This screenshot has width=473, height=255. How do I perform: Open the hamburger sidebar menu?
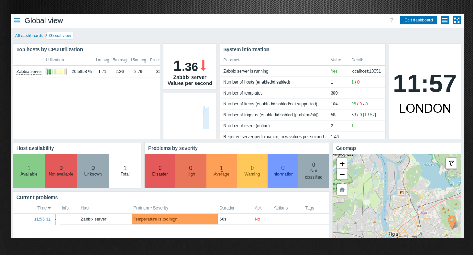tap(17, 20)
